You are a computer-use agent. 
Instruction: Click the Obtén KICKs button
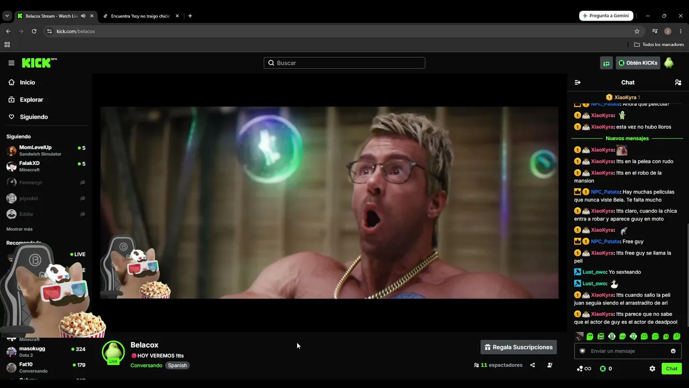pos(637,63)
